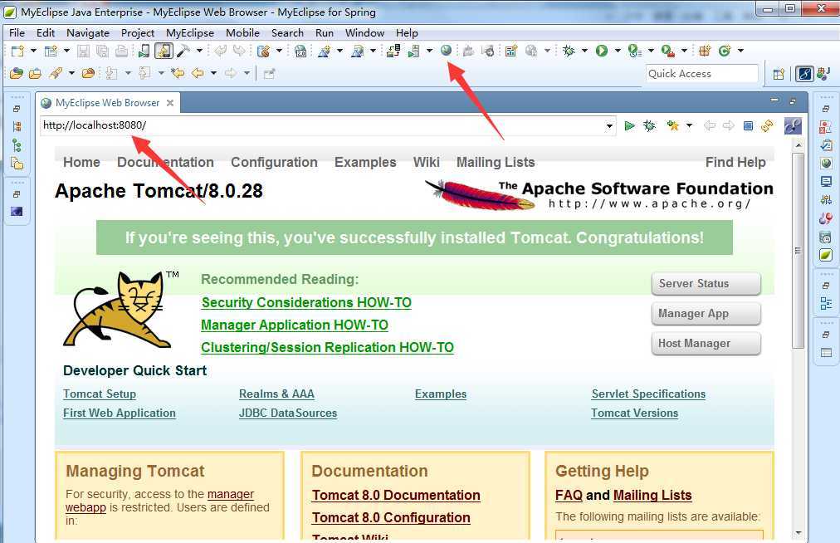Restore the top left sidebar view stack

[17, 109]
